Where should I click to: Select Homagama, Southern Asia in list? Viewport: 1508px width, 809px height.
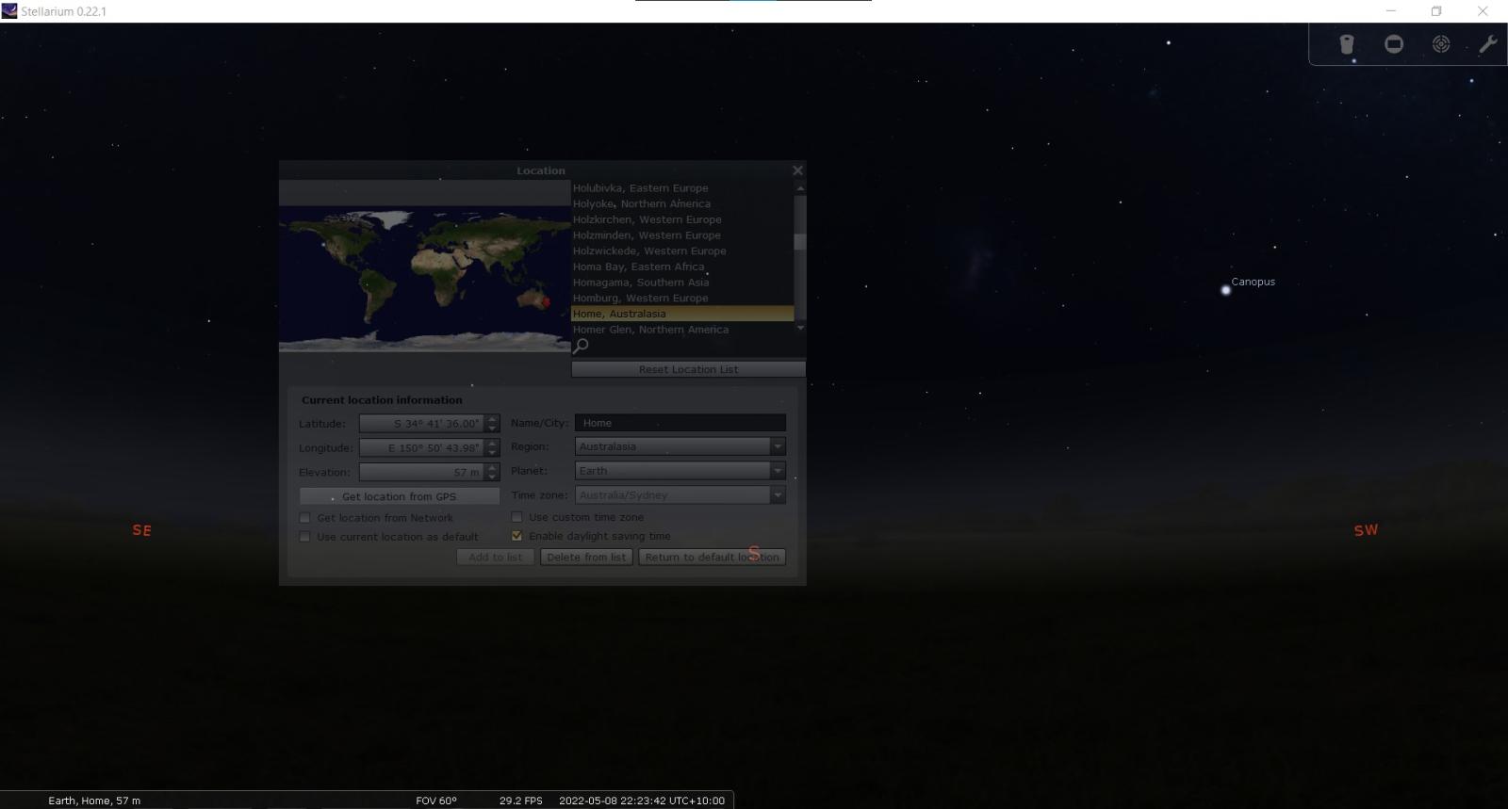pos(682,283)
